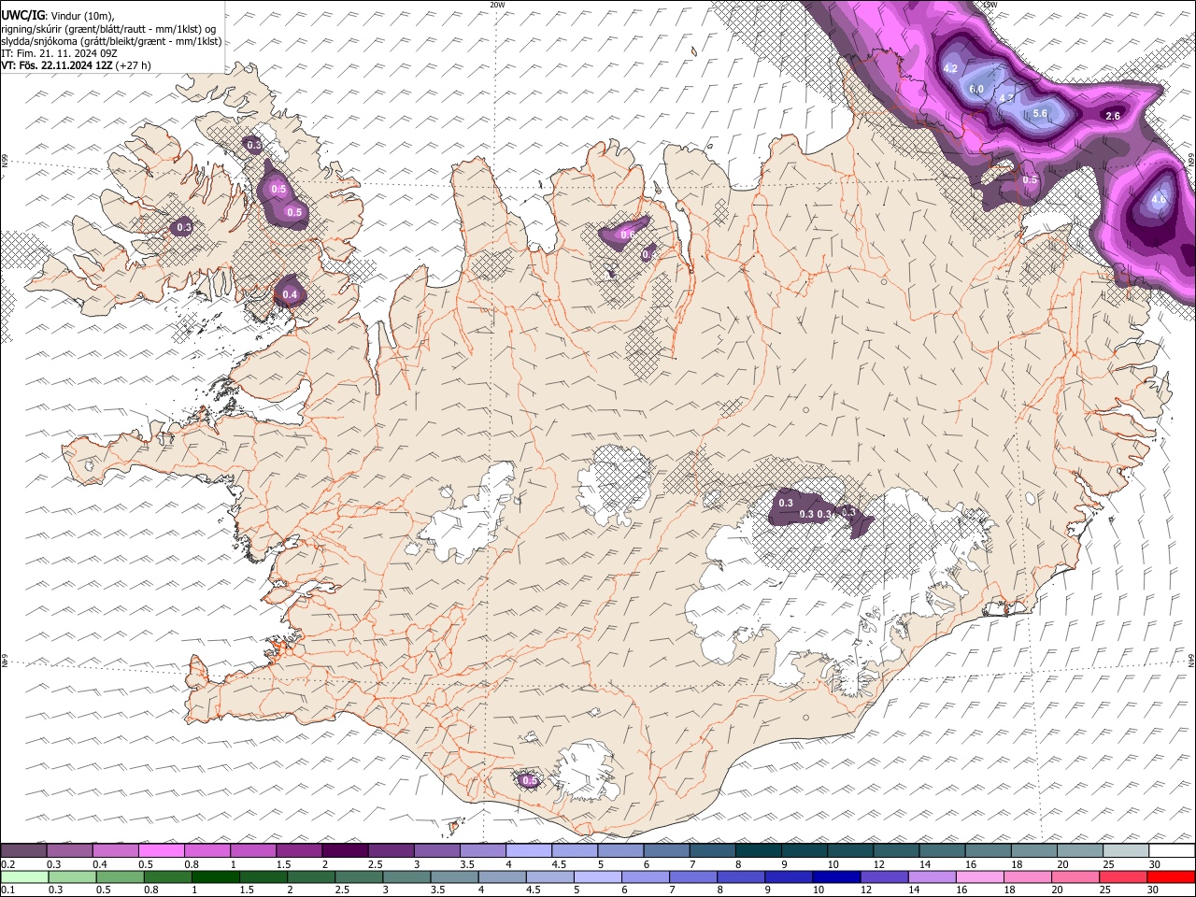Pick lower legend swatch between 5 and 6
Screen dimensions: 1196x897
[597, 876]
